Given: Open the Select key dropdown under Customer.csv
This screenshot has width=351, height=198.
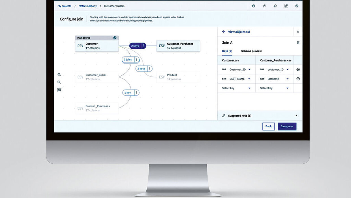Looking at the screenshot, I should point(249,88).
